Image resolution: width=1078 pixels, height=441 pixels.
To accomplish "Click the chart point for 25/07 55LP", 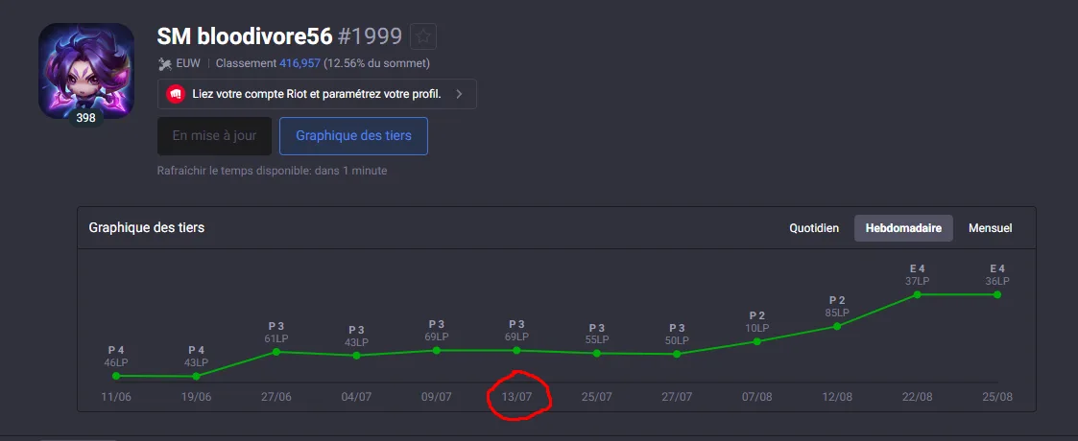I will (597, 353).
